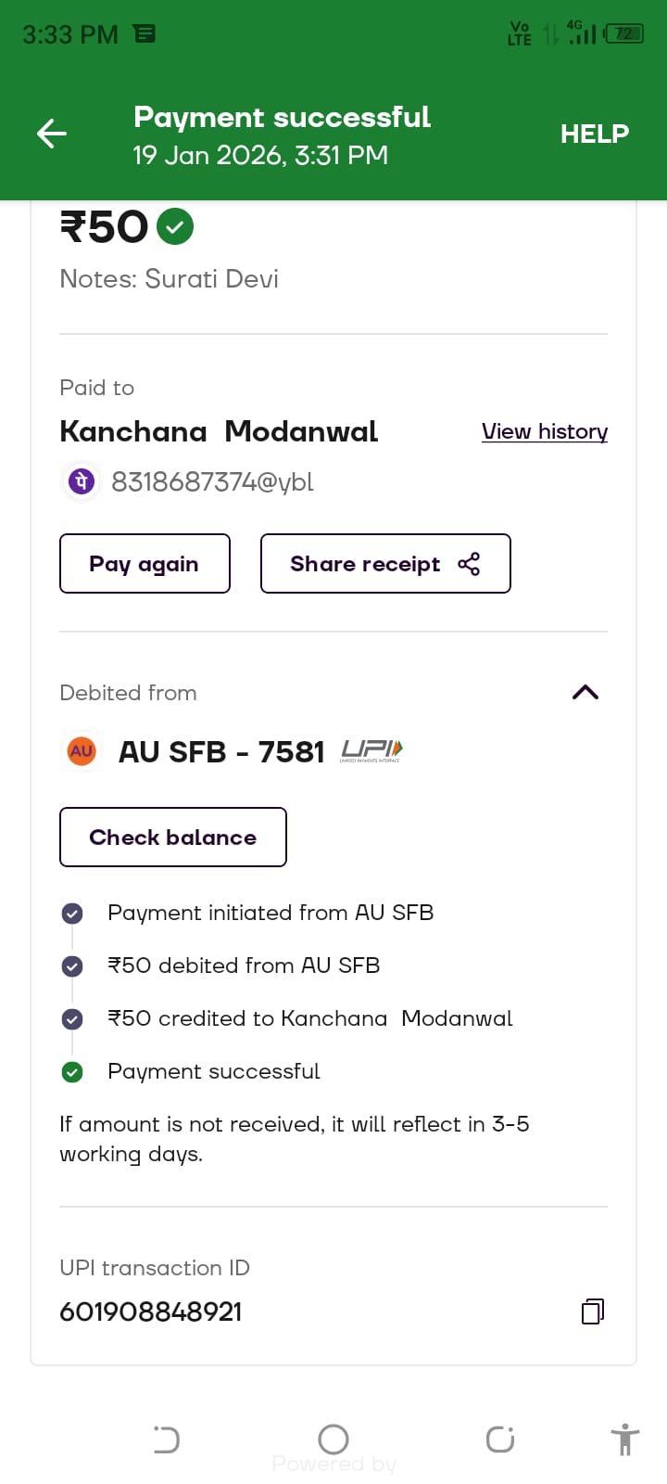The height and width of the screenshot is (1484, 667).
Task: Tap the AU bank logo icon
Action: pyautogui.click(x=82, y=751)
